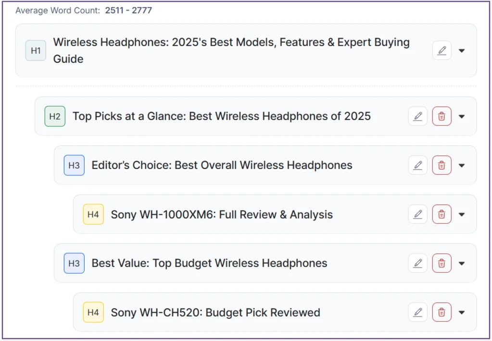Click the H2 level badge
This screenshot has width=492, height=341.
55,116
